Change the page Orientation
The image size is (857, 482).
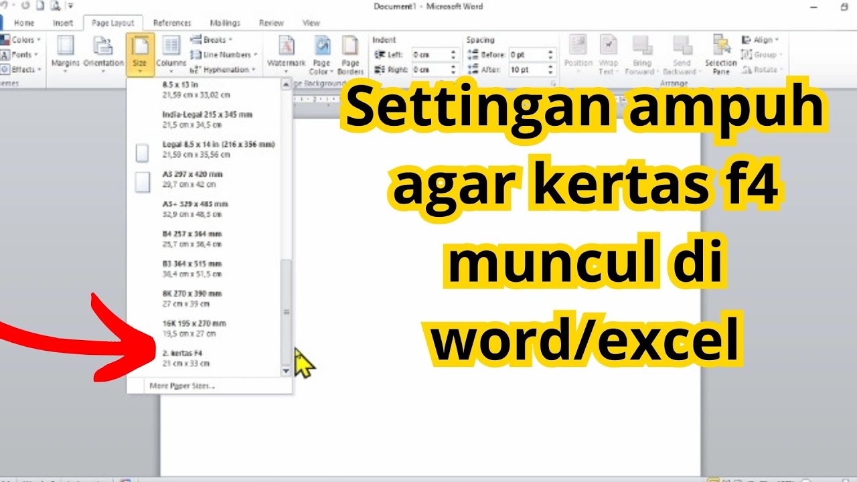click(x=102, y=54)
